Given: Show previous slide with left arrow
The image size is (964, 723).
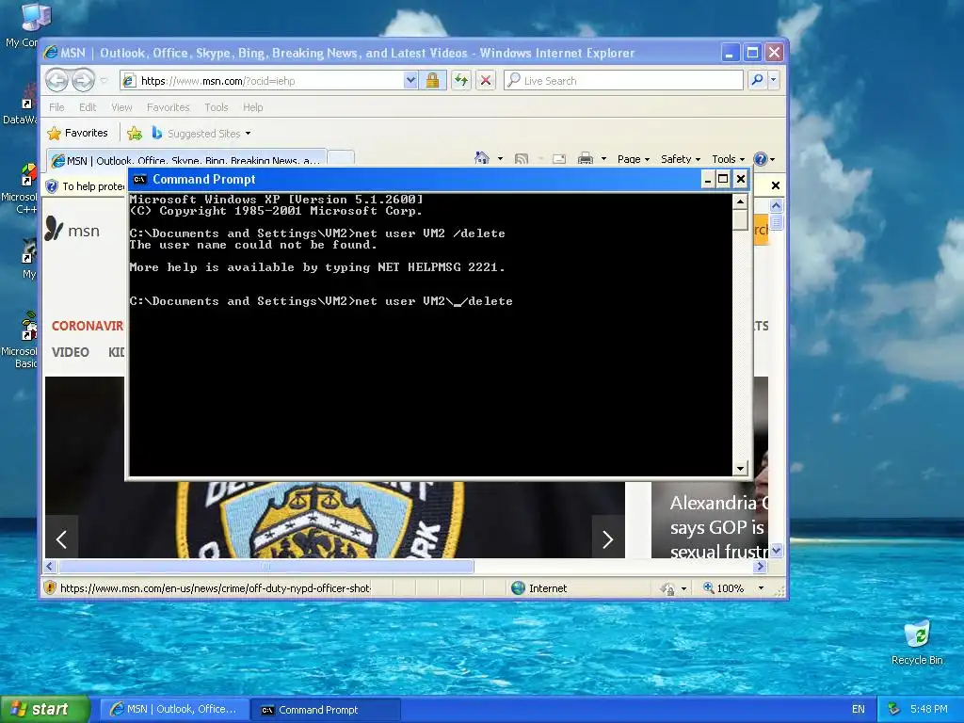Looking at the screenshot, I should pos(61,539).
